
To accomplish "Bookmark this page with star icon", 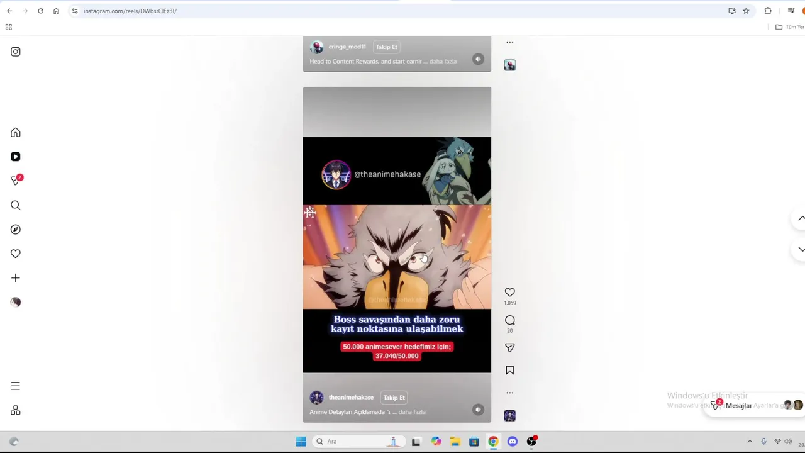I will pyautogui.click(x=746, y=11).
